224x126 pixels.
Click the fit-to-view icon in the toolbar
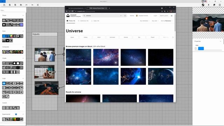38,5
